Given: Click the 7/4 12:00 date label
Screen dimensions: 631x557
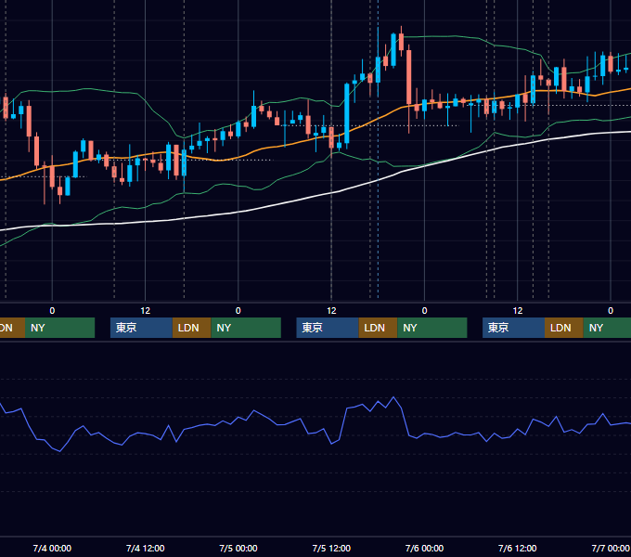Looking at the screenshot, I should click(146, 548).
